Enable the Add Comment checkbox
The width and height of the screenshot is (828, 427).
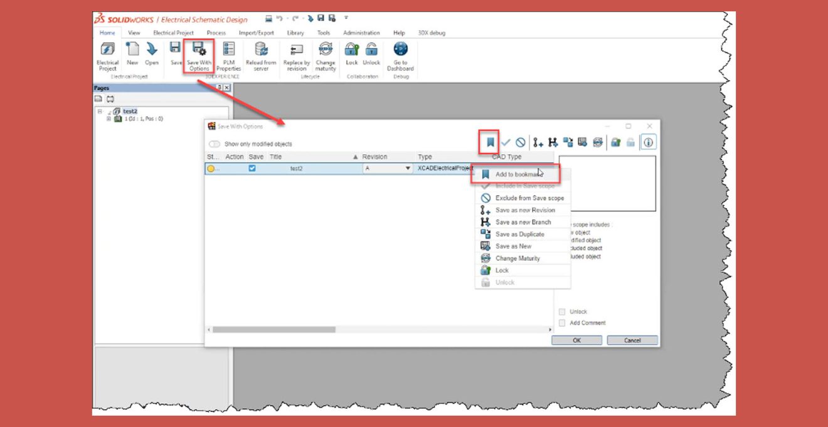pos(561,323)
